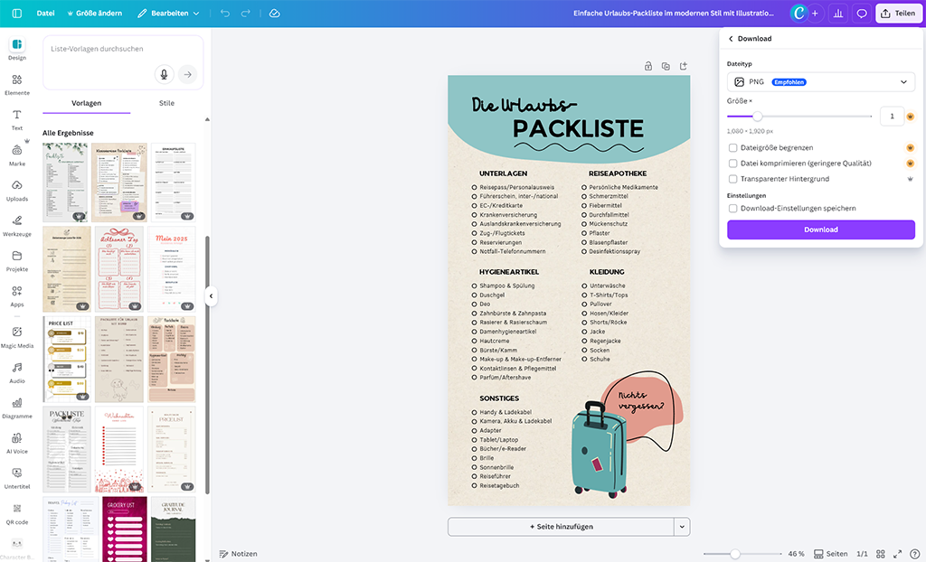This screenshot has height=562, width=926.
Task: Collapse the side panel with arrow handle
Action: pos(211,295)
